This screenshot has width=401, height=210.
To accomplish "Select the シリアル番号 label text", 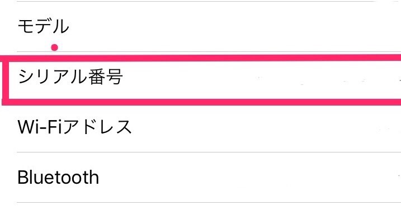I will point(70,77).
